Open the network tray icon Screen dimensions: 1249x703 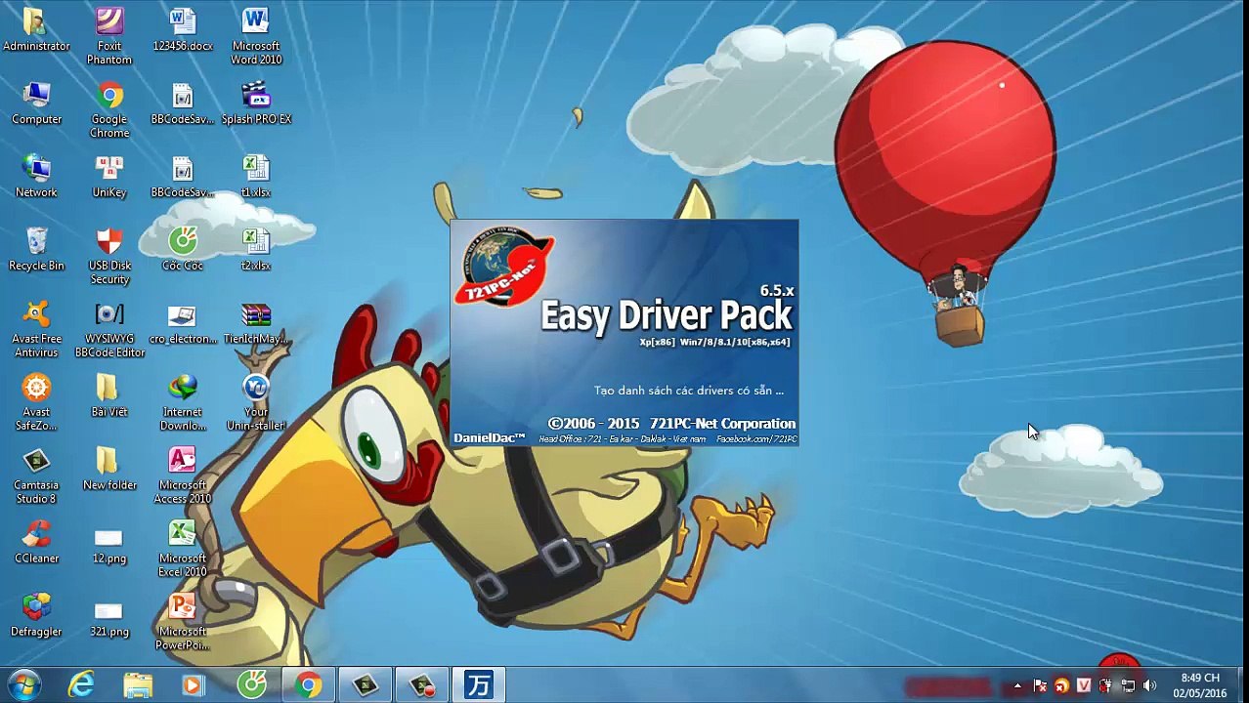(x=1128, y=686)
